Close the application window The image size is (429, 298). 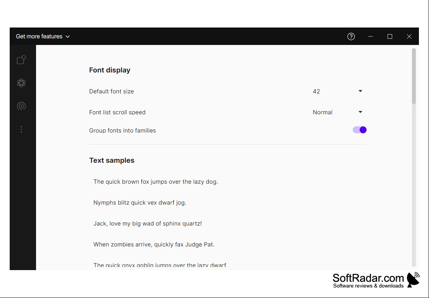tap(409, 36)
